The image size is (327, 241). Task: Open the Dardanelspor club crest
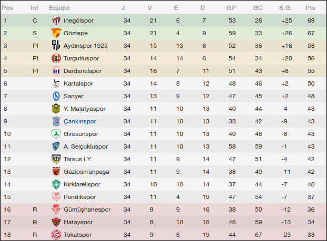56,71
